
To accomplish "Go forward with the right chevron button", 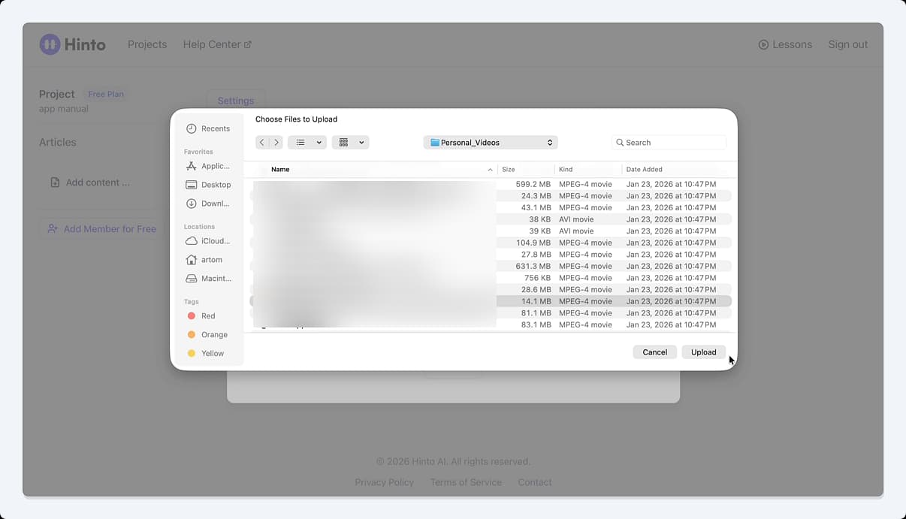I will pos(276,143).
